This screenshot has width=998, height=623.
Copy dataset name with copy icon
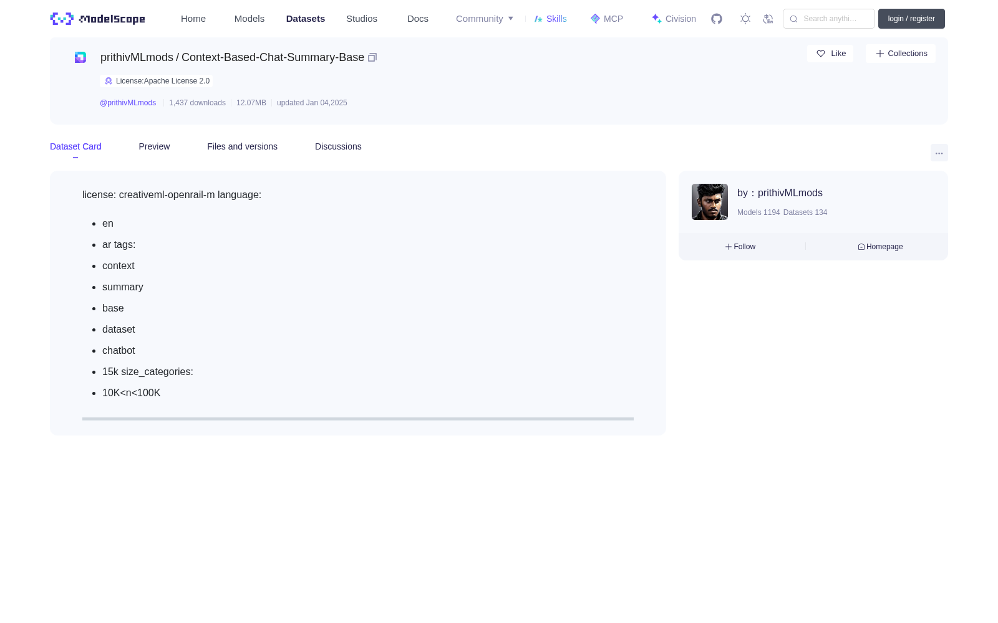pyautogui.click(x=372, y=57)
